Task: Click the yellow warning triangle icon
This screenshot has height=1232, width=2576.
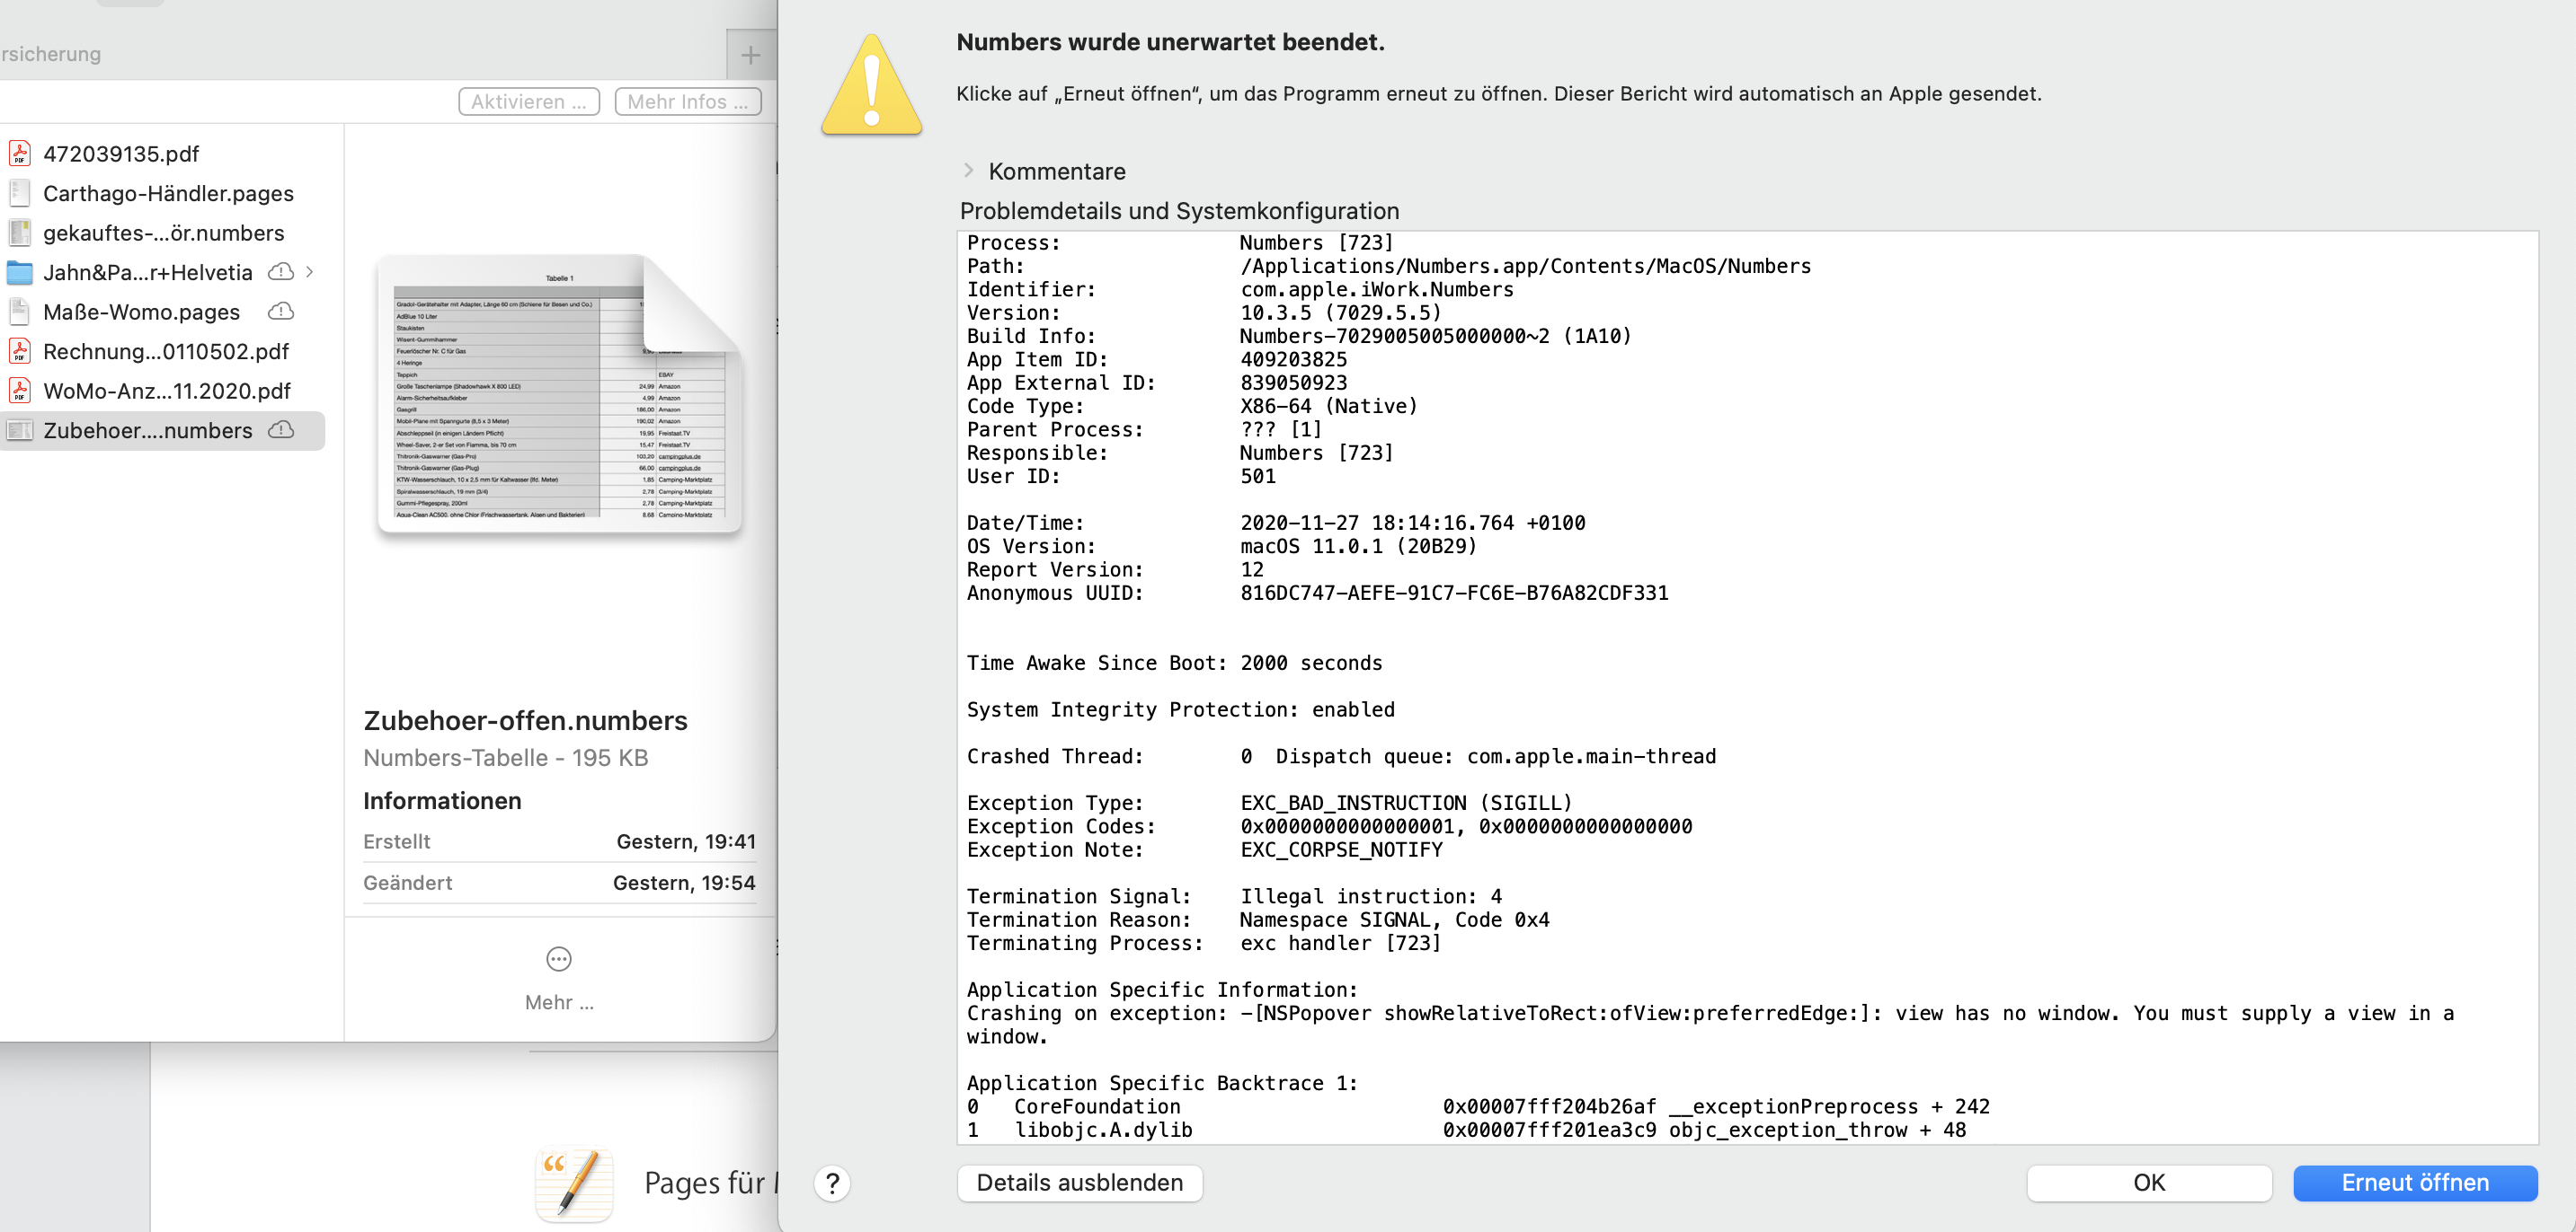Action: pyautogui.click(x=871, y=86)
